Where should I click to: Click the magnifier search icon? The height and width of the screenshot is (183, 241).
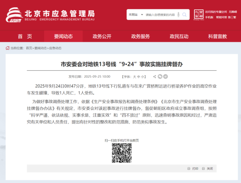click(185, 15)
